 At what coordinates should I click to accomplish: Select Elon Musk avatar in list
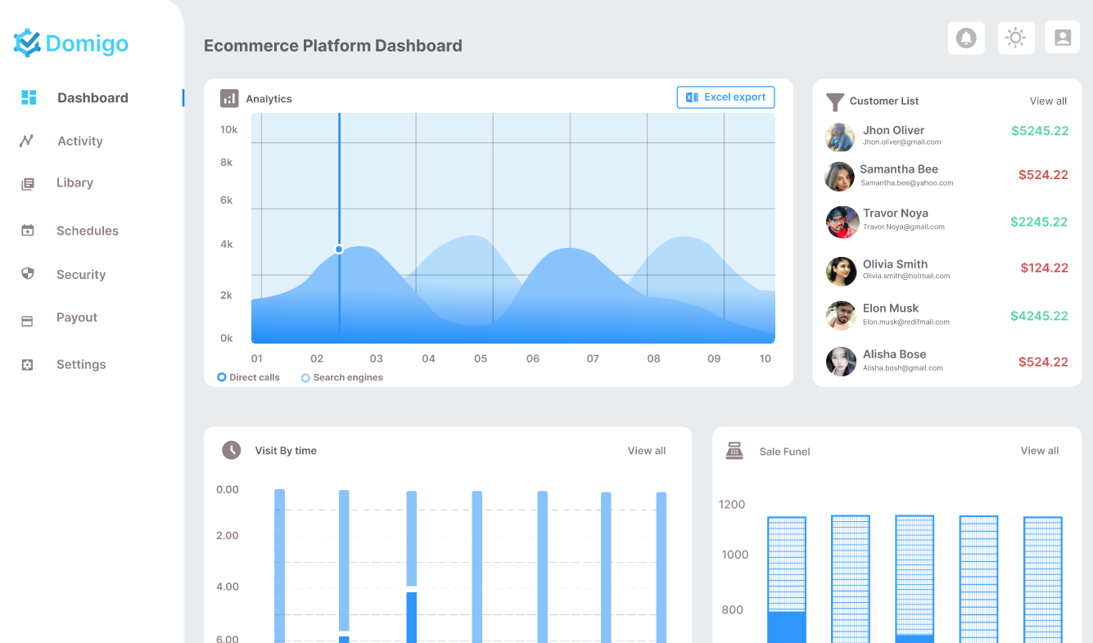point(841,316)
